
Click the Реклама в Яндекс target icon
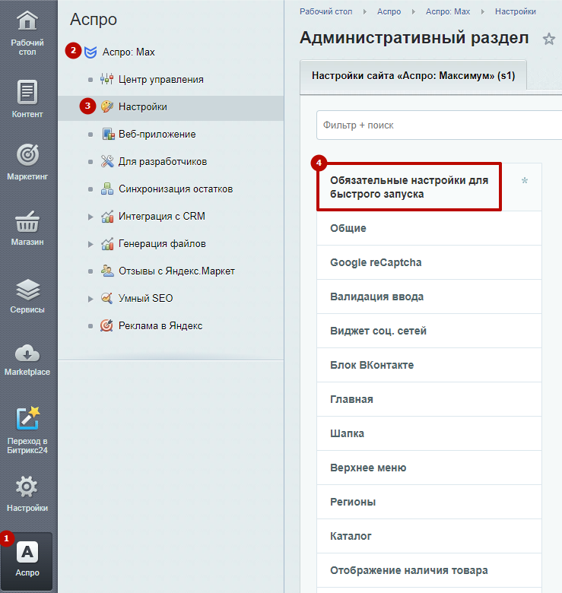click(106, 325)
